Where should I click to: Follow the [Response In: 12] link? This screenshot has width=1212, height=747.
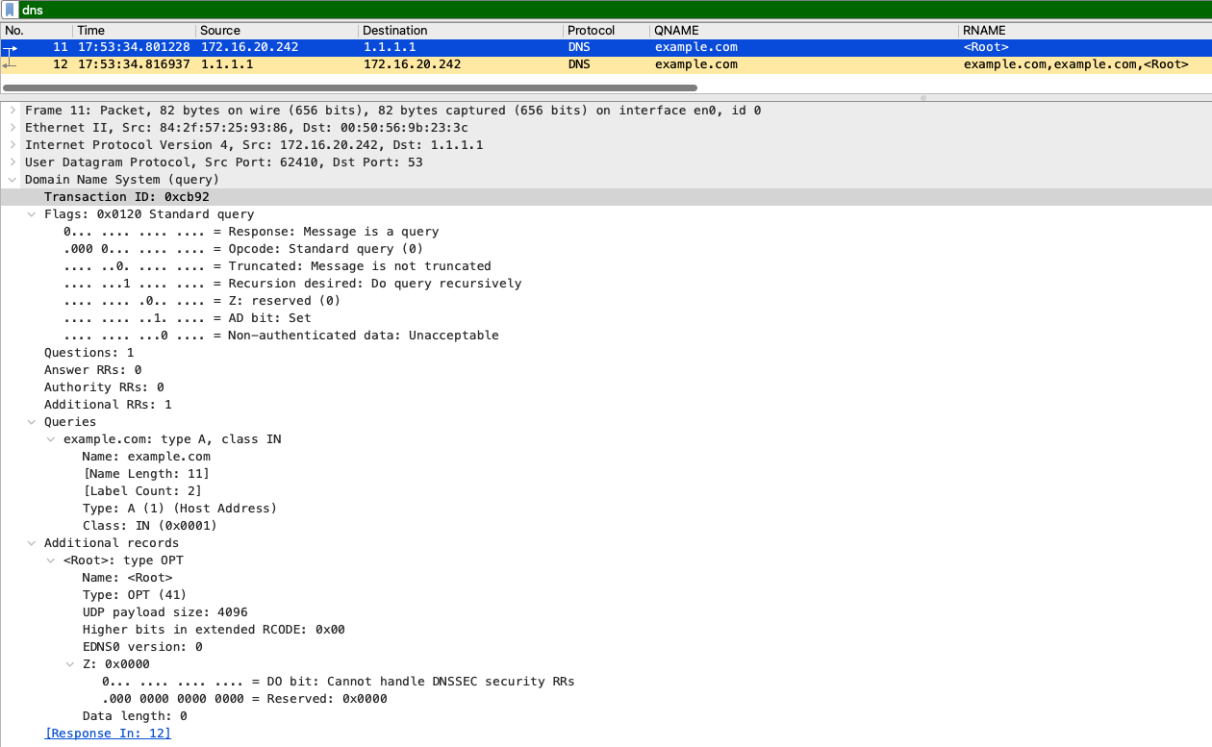[x=108, y=734]
